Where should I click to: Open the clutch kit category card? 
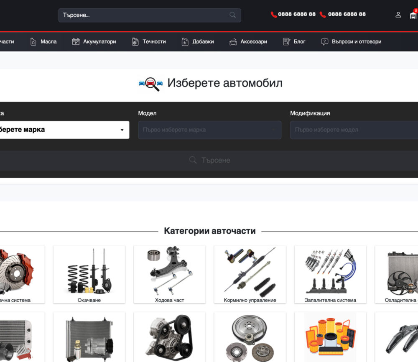(x=250, y=337)
